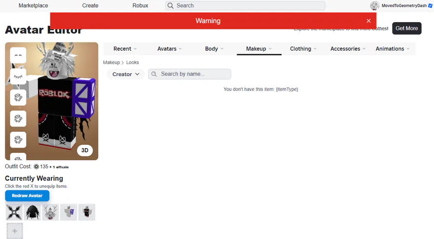Expand the Body dropdown tab
The image size is (434, 239).
[214, 49]
